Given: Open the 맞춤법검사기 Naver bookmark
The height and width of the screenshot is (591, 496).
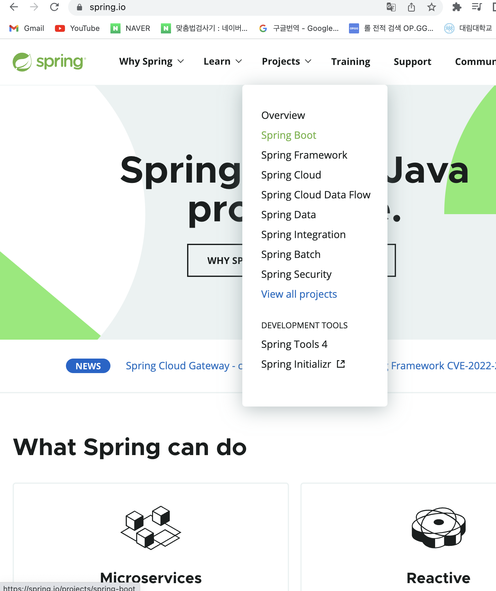Looking at the screenshot, I should pyautogui.click(x=204, y=28).
